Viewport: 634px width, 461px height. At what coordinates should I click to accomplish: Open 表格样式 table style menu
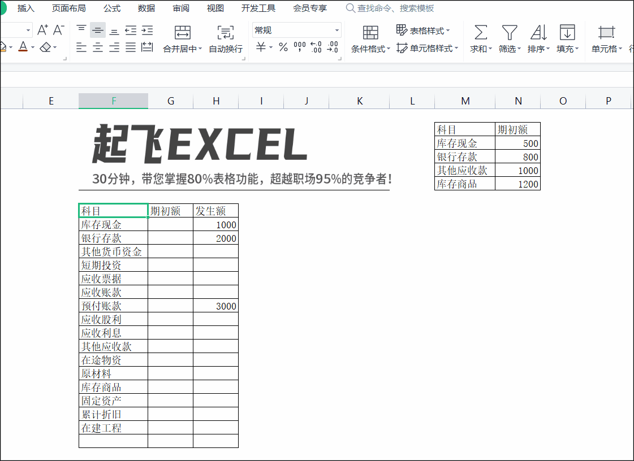pos(422,31)
